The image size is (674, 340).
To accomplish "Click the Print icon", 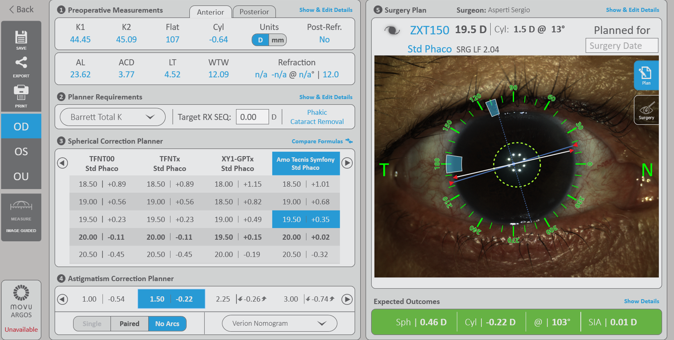I will (x=21, y=96).
